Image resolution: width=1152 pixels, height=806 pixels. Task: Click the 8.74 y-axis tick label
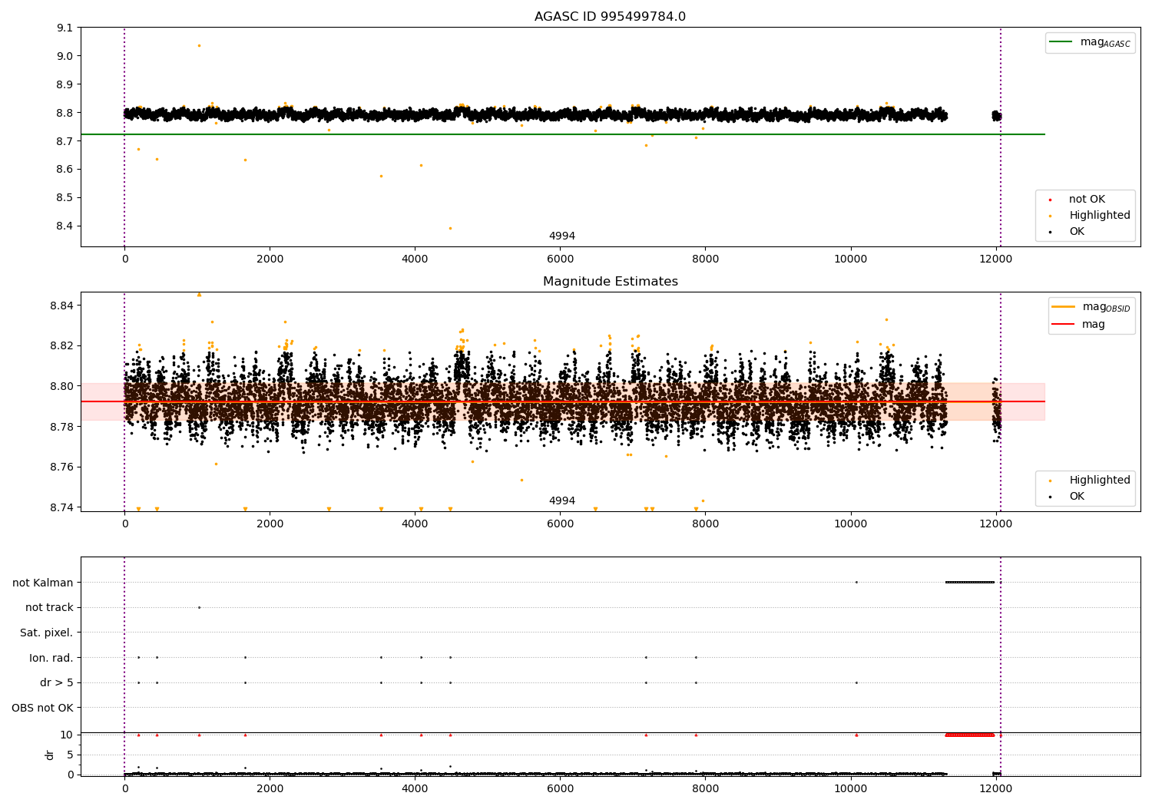point(62,507)
